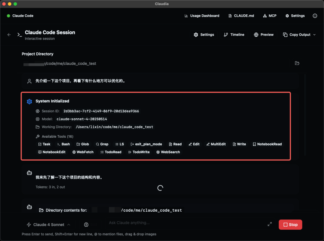
Task: Focus the Ask Claude anything input
Action: click(186, 223)
